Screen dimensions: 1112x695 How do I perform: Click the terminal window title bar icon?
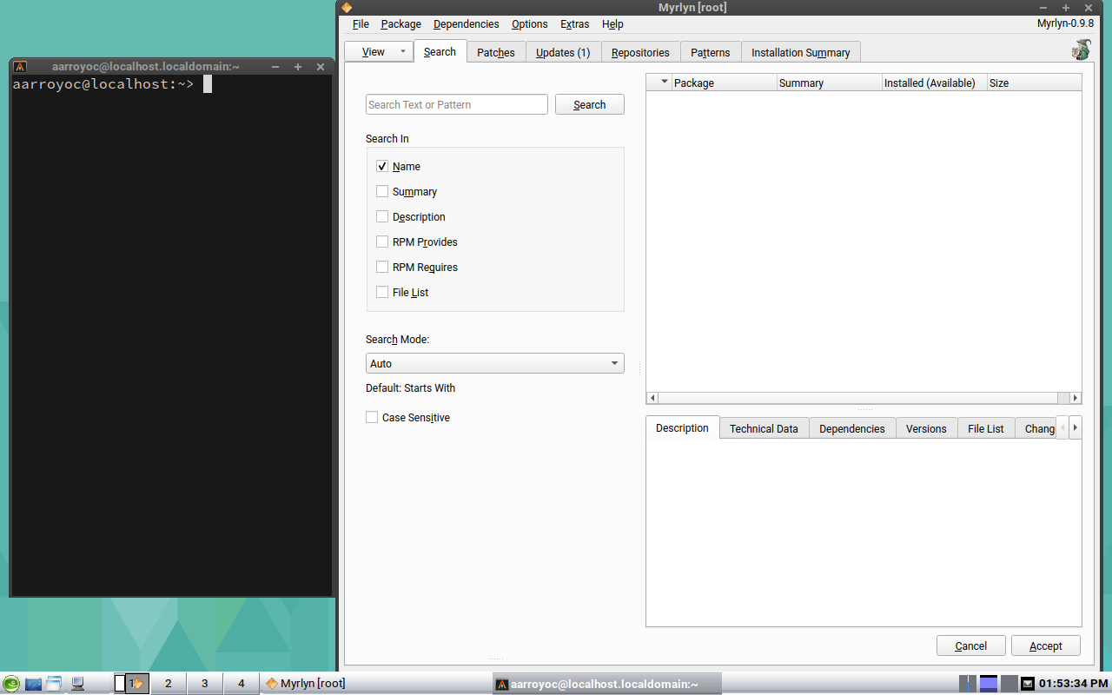[x=20, y=67]
